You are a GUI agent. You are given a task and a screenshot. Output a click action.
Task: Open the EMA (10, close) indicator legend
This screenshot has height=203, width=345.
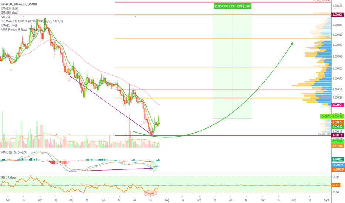pos(10,8)
